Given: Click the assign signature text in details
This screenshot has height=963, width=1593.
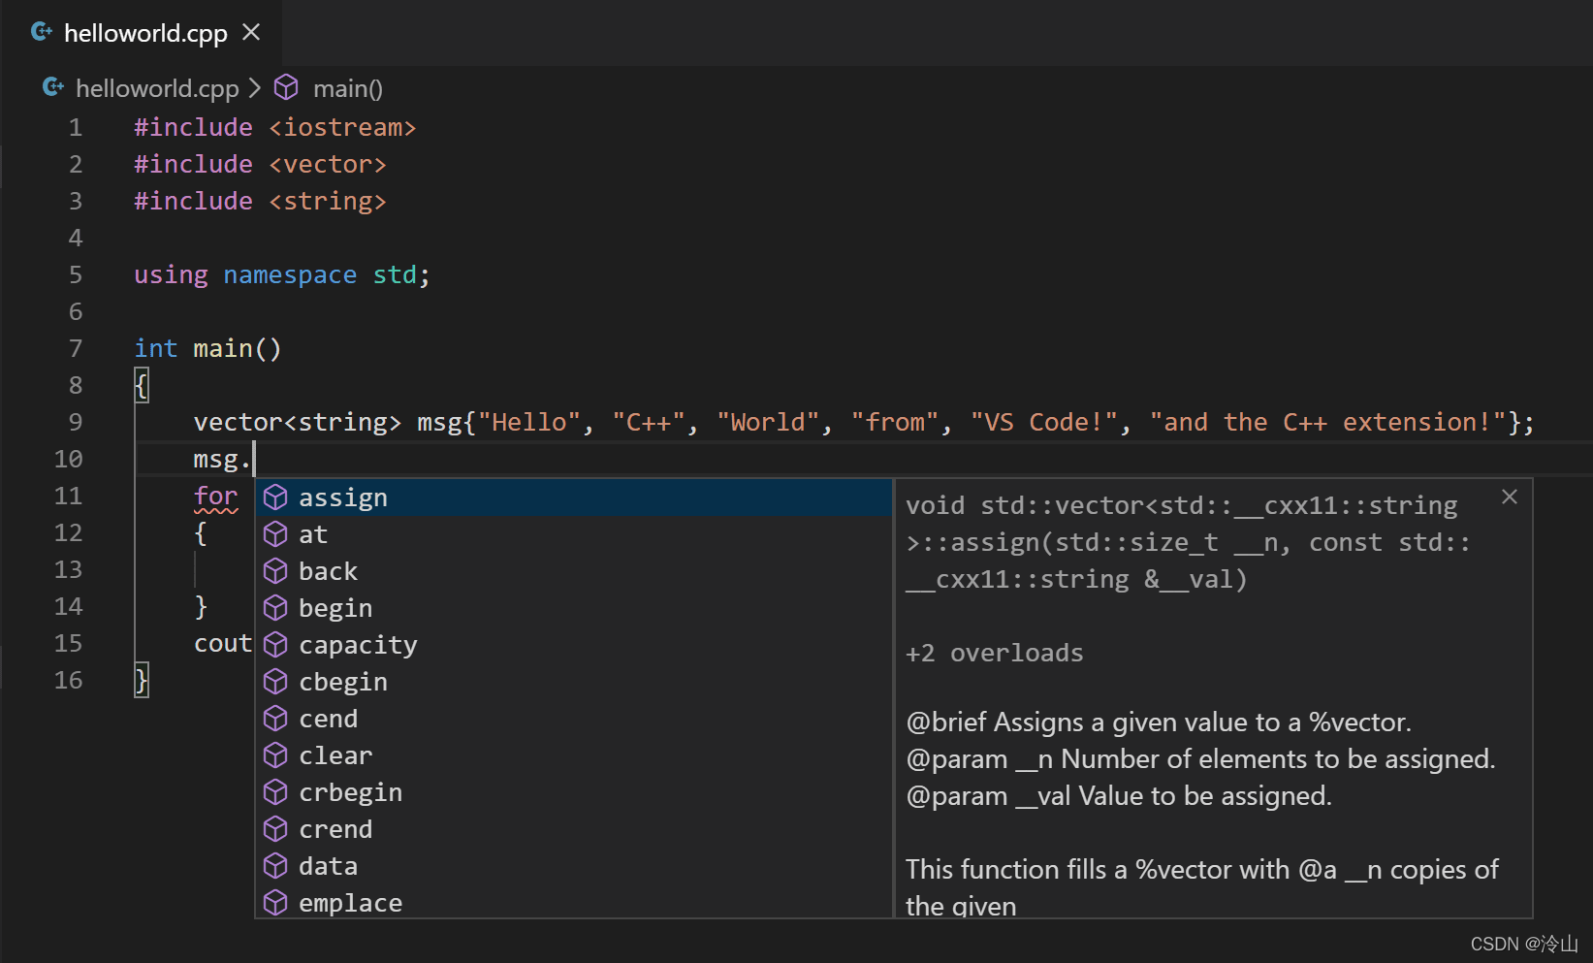Looking at the screenshot, I should 1188,542.
